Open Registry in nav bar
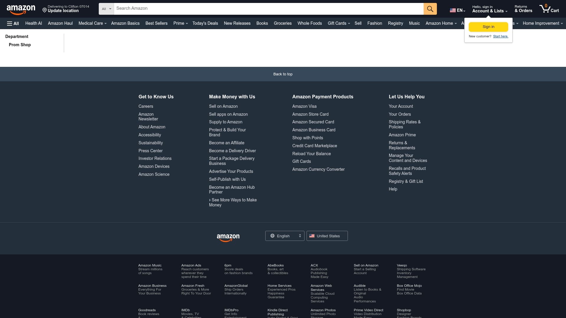Screen dimensions: 566x318 tap(395, 23)
